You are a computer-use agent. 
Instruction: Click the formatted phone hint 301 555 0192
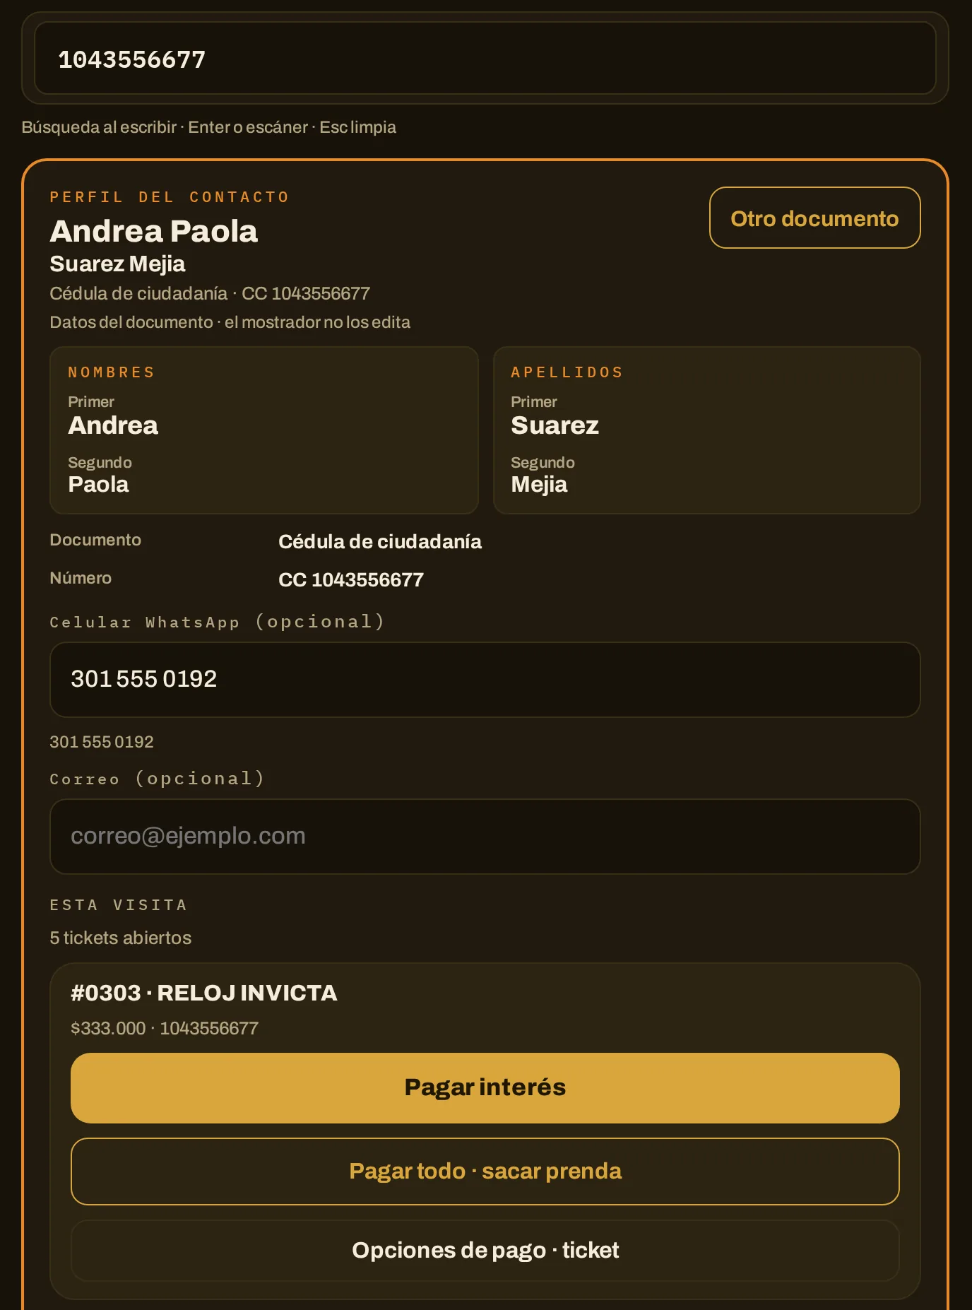102,742
